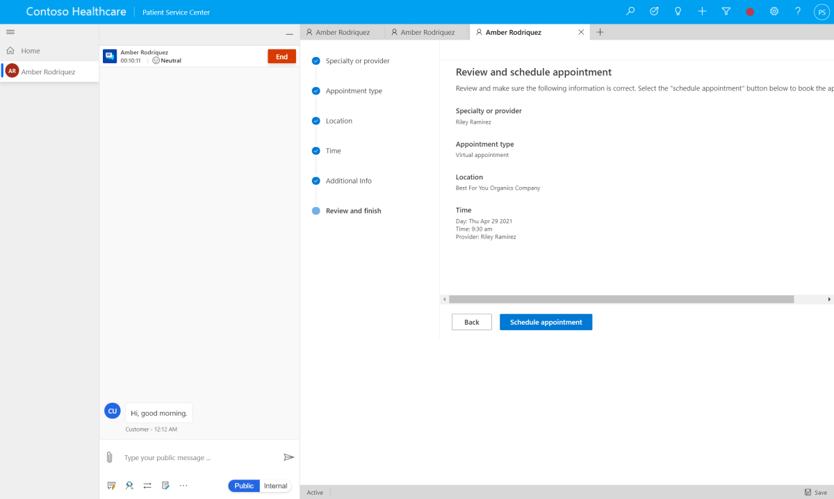
Task: Send the chat message arrow icon
Action: (x=289, y=457)
